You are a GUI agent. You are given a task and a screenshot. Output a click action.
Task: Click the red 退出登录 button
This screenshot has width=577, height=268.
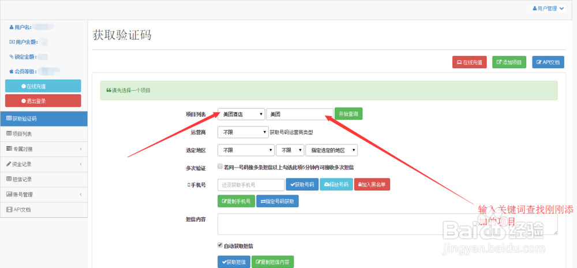coord(43,100)
